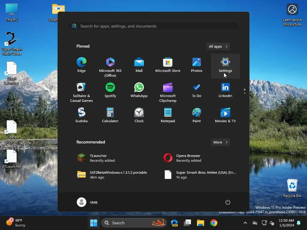Click the Start menu search field
The width and height of the screenshot is (307, 230).
[x=153, y=26]
